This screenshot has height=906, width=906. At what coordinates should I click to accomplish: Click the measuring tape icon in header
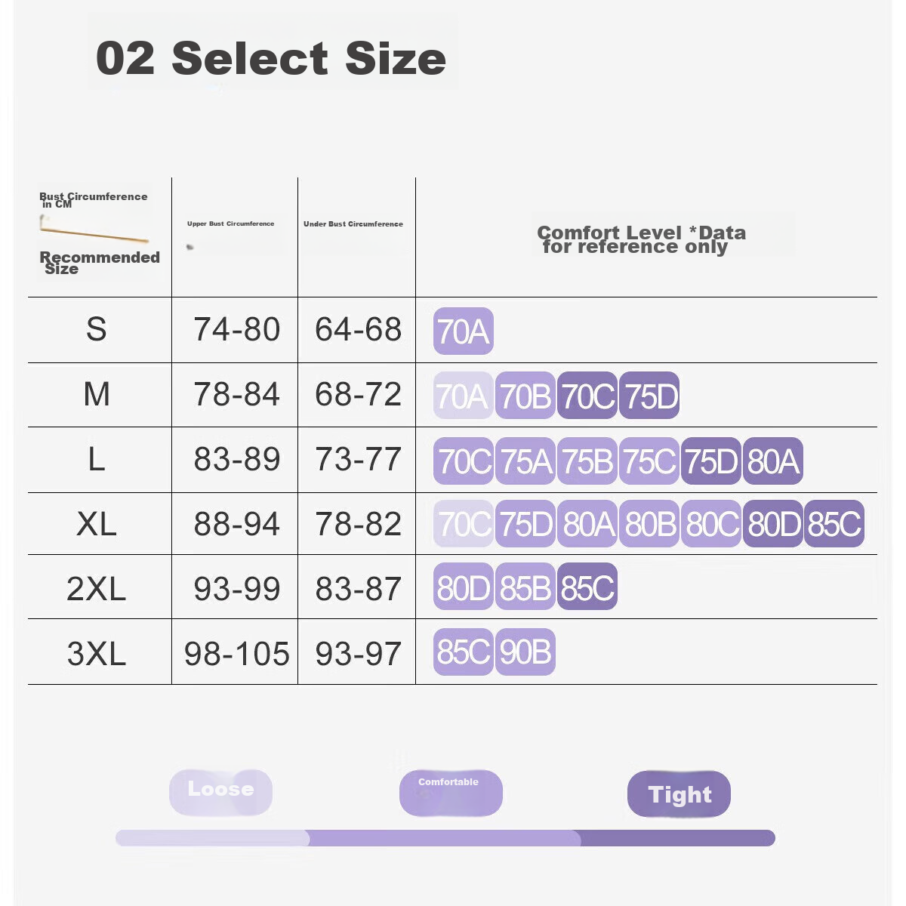(94, 229)
